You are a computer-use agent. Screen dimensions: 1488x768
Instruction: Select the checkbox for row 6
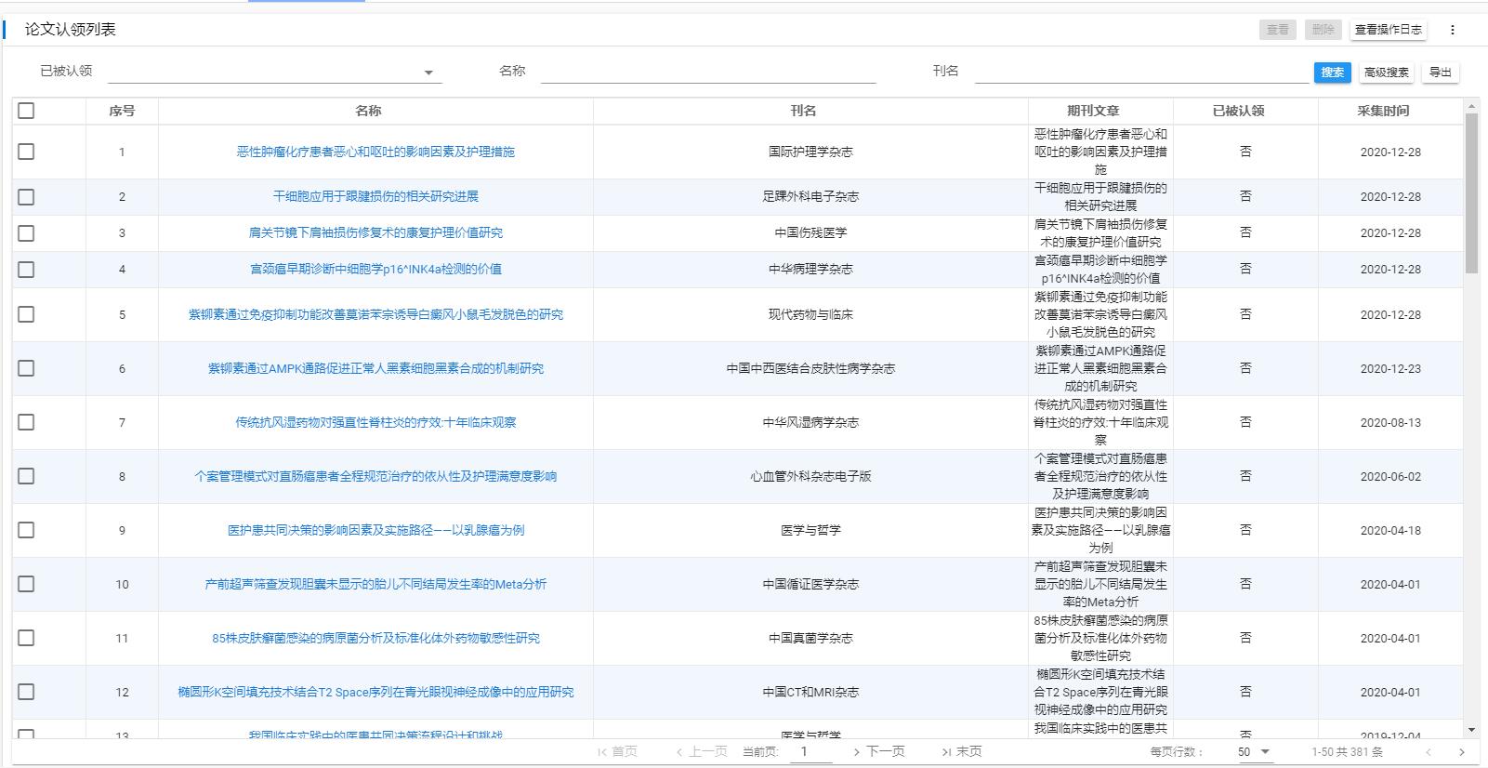(26, 368)
